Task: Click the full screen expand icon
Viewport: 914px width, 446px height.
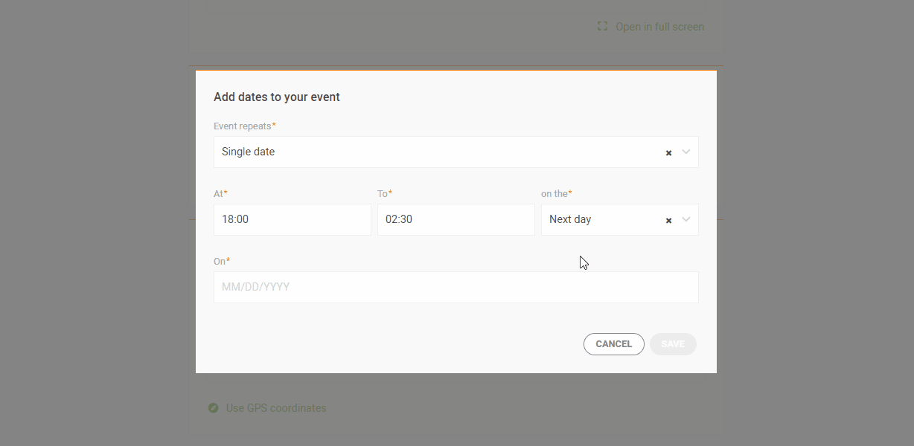Action: 603,26
